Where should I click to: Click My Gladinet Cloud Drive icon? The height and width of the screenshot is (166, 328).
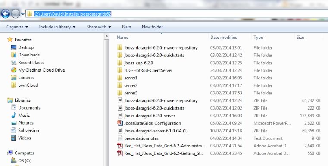(x=14, y=70)
